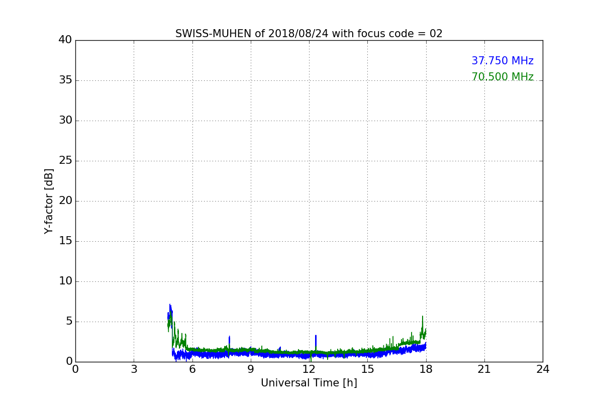The height and width of the screenshot is (402, 603).
Task: Click the Universal Time [h] axis label
Action: (x=309, y=383)
